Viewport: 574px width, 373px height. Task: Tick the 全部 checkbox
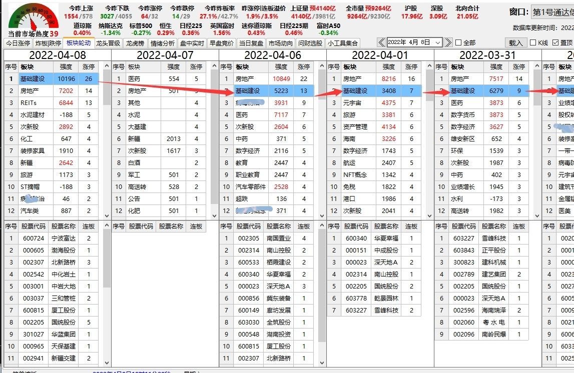458,43
